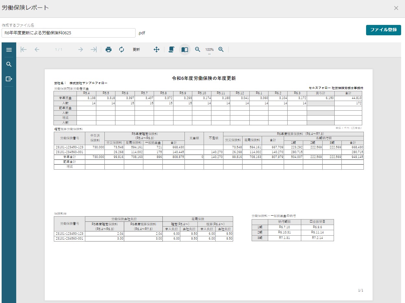The image size is (405, 303).
Task: Click transfer date R6.11.14
Action: pyautogui.click(x=317, y=232)
